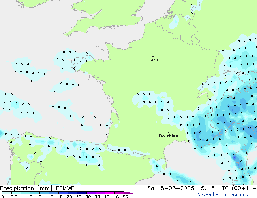Select the 10–15 mm legend swatch

54,193
